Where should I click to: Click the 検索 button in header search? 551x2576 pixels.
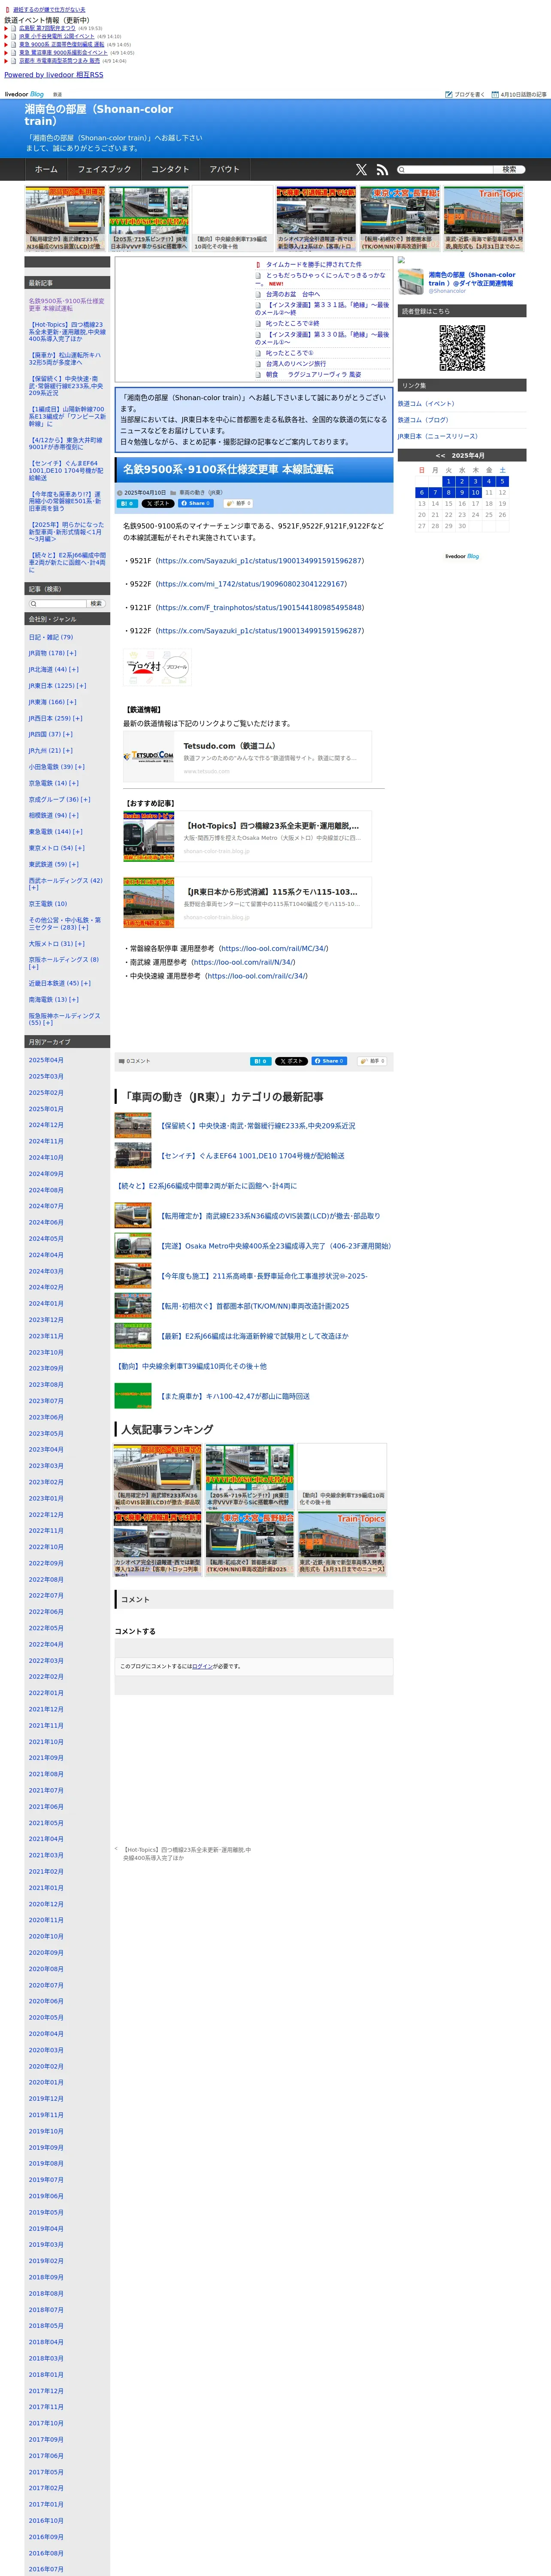pyautogui.click(x=509, y=170)
